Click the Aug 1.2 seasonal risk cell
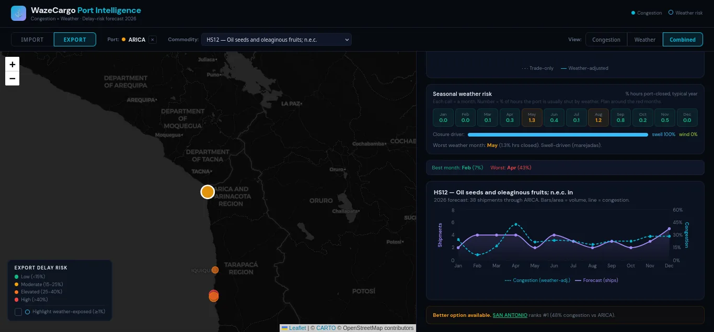Image resolution: width=714 pixels, height=332 pixels. 598,117
